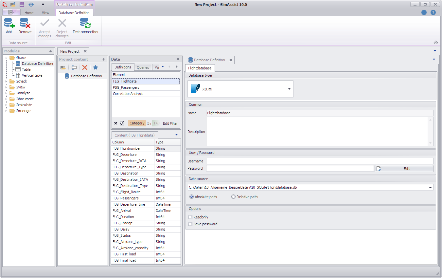
Task: Expand the 2check folder in Modules
Action: coord(6,81)
